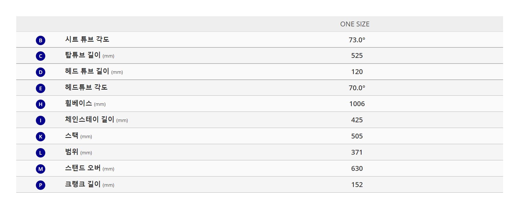Select the blue D circle icon
Image resolution: width=521 pixels, height=208 pixels.
coord(40,72)
